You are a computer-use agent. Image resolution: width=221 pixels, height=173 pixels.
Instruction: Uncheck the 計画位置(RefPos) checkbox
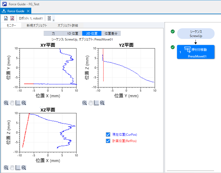(x=108, y=141)
